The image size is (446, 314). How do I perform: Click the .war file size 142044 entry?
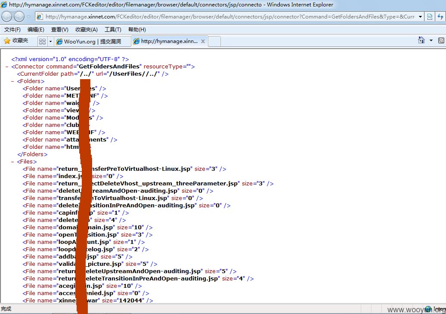(88, 301)
